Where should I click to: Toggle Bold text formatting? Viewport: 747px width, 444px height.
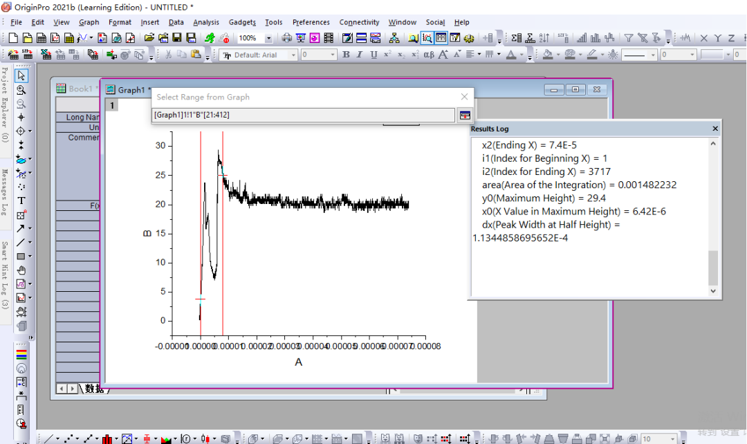346,55
